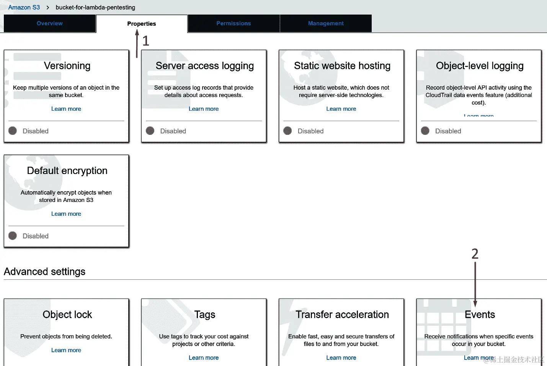Open the Transfer acceleration card

point(341,332)
